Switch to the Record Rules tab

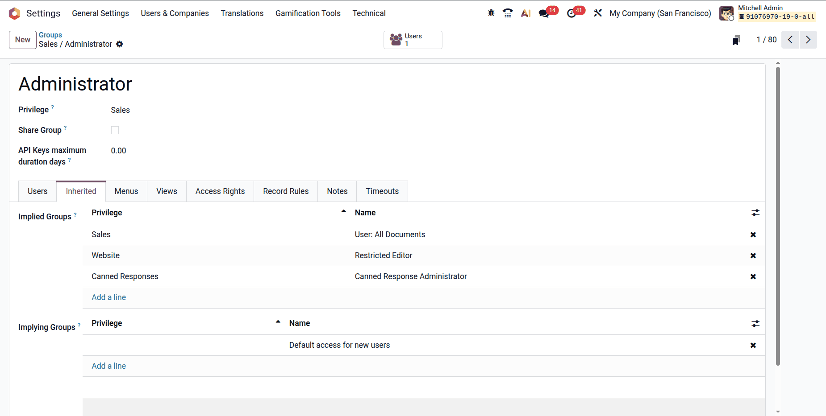click(x=285, y=191)
